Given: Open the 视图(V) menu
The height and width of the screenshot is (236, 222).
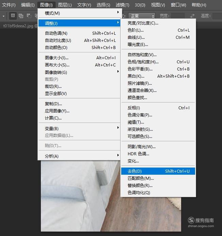Looking at the screenshot, I should (158, 5).
